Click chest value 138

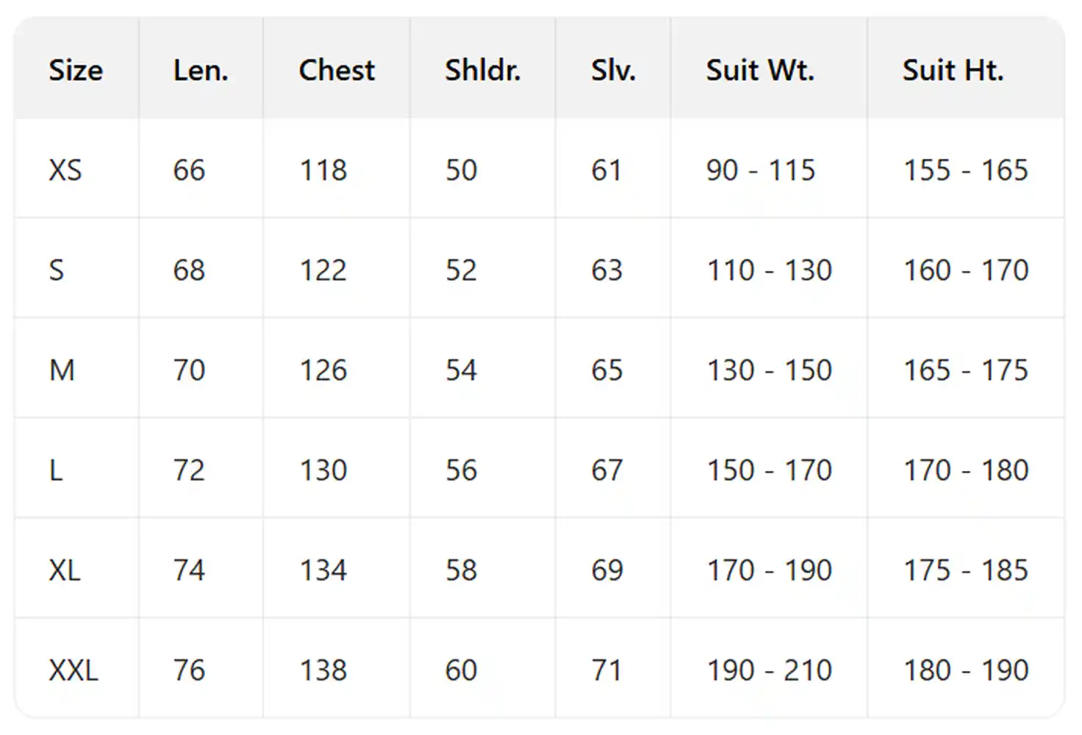[323, 670]
